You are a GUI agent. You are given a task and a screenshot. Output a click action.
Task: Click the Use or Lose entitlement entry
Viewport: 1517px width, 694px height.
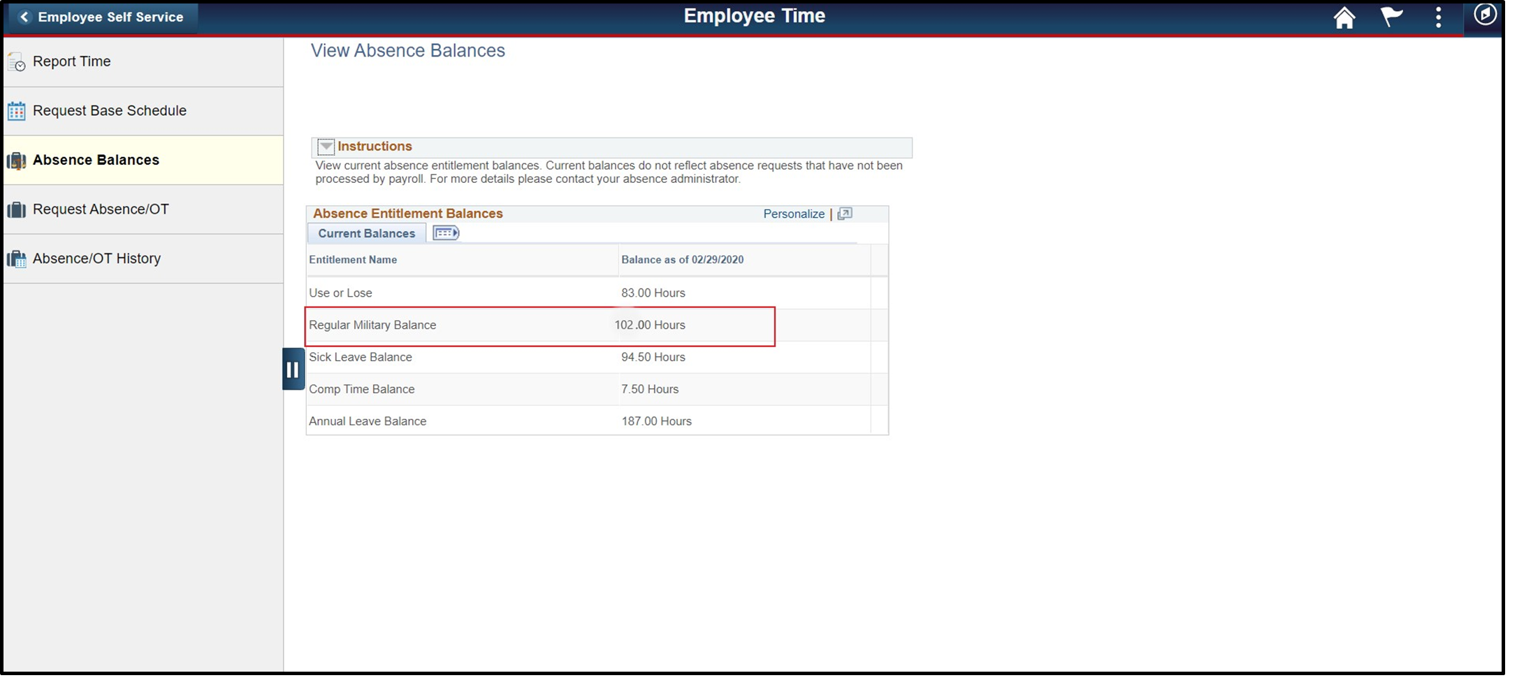[340, 293]
